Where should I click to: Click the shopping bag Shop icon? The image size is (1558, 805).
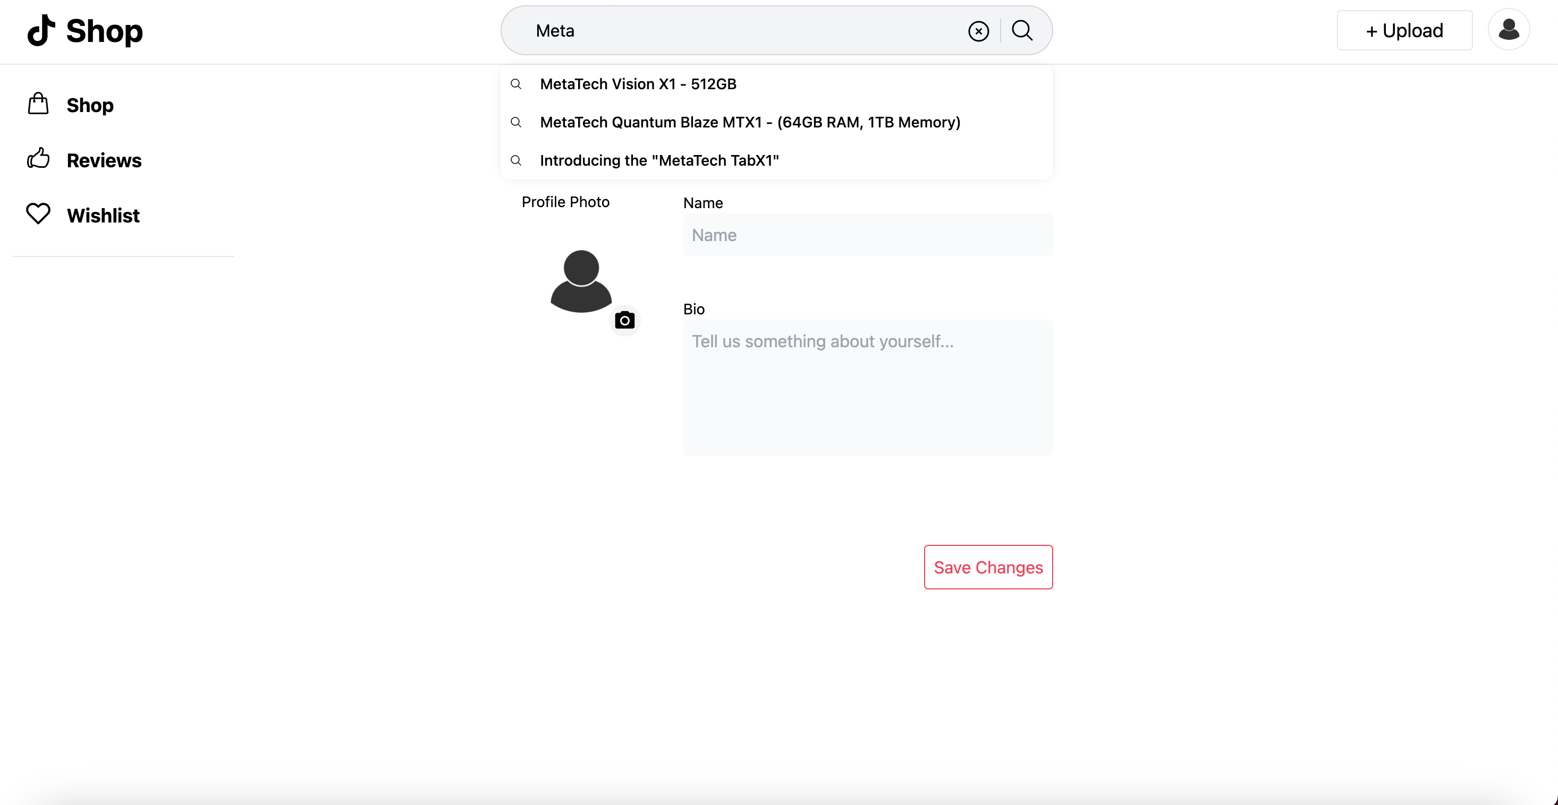pyautogui.click(x=38, y=104)
